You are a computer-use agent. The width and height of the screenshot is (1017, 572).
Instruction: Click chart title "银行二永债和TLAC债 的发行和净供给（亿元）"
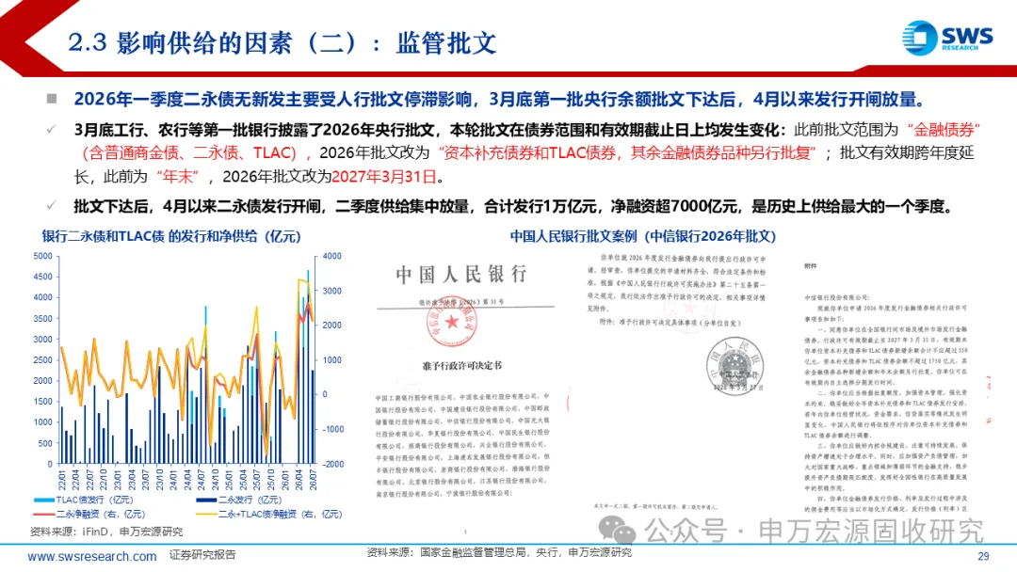pos(172,236)
